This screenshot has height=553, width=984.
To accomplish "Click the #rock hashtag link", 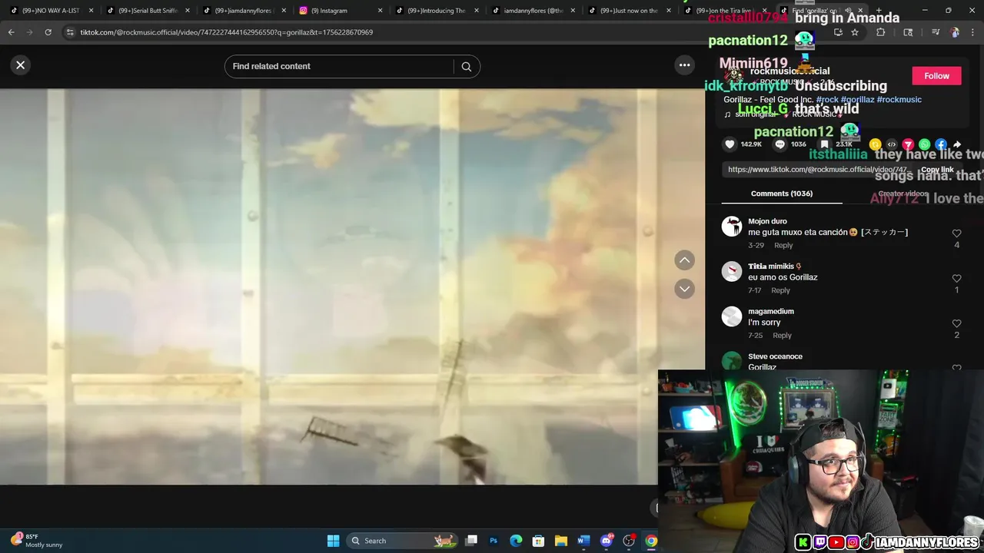I will coord(827,100).
